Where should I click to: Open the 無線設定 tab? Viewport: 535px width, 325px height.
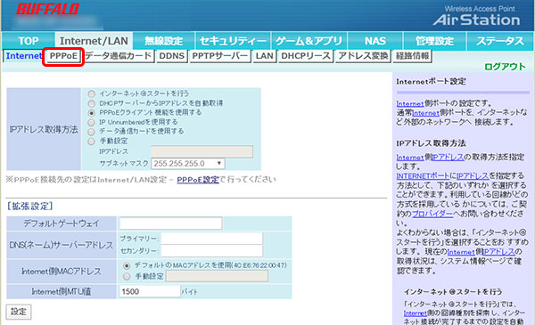[x=164, y=41]
